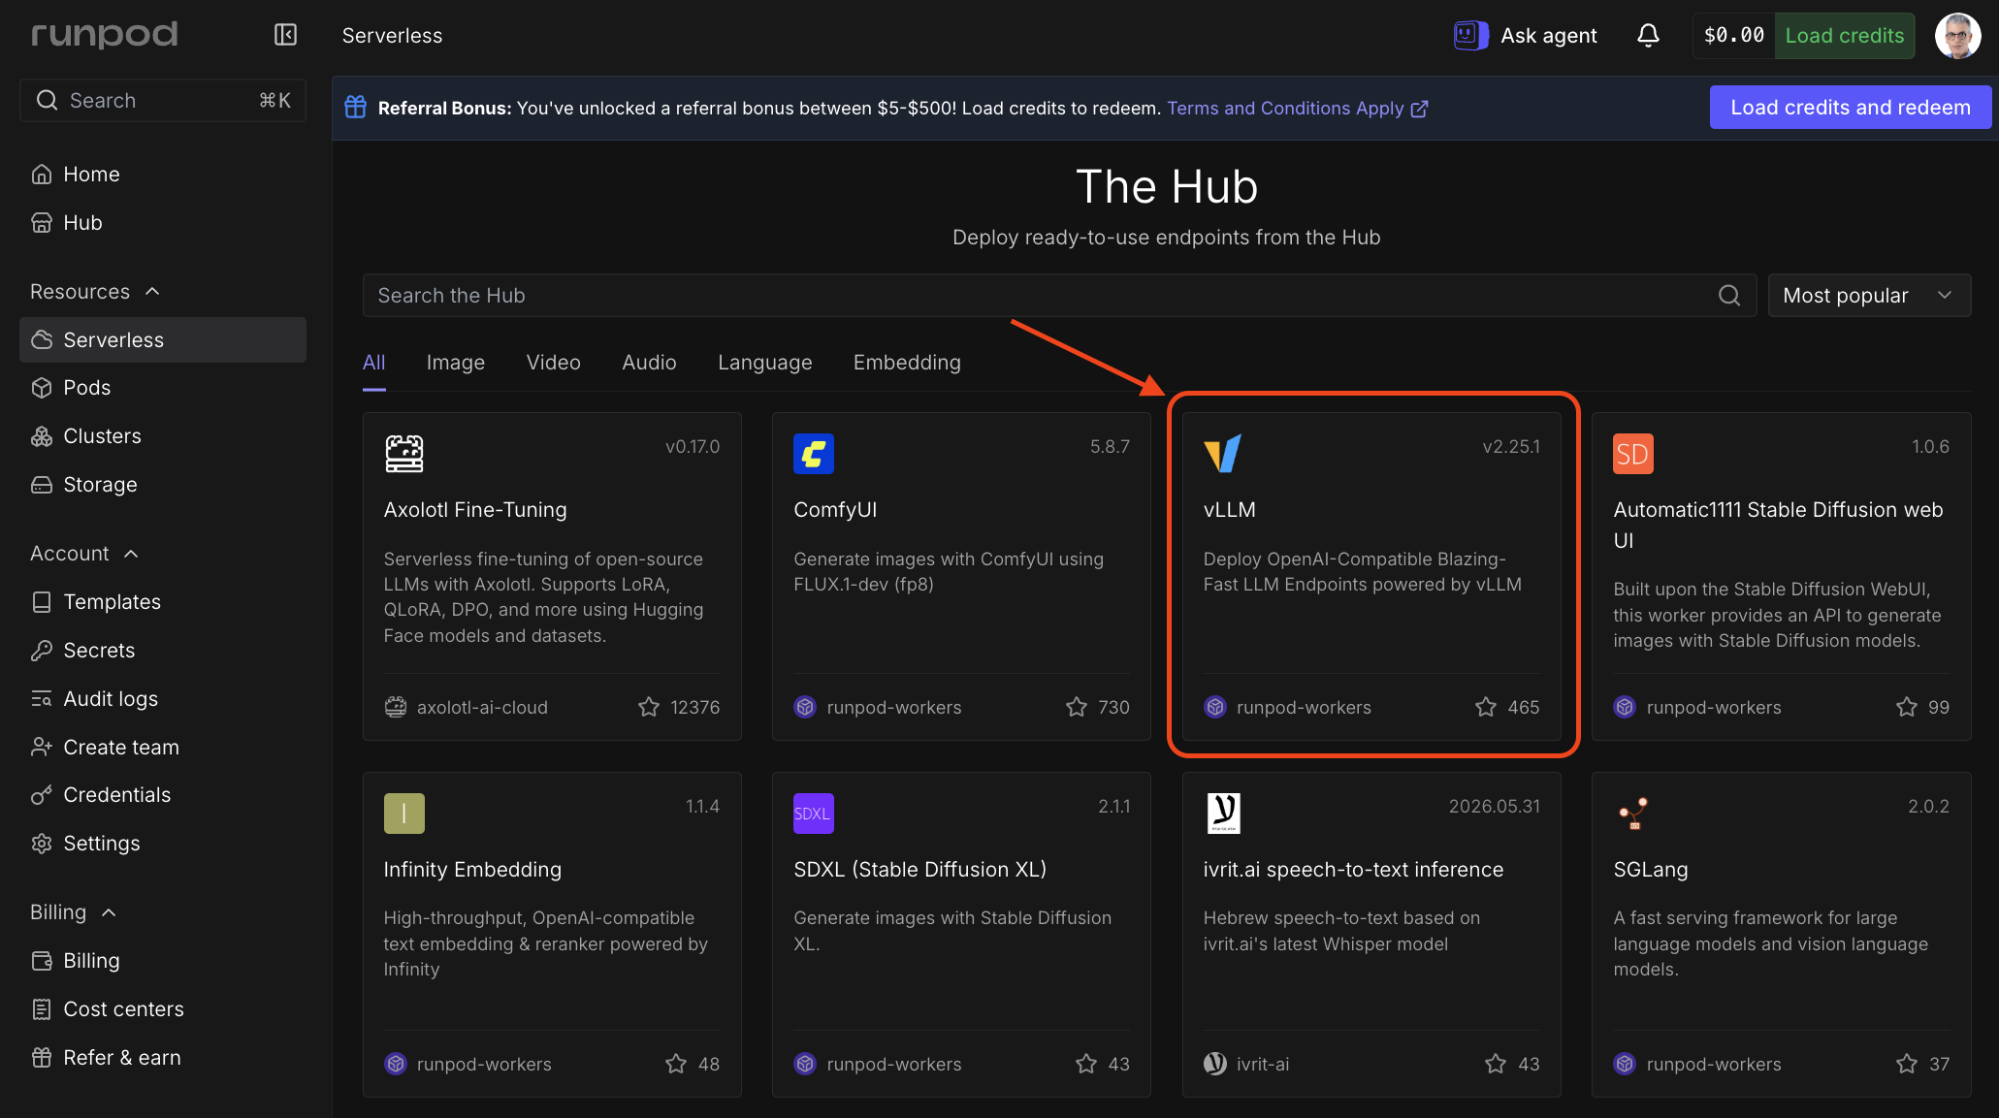Screen dimensions: 1999x1118
Task: Open Refer & earn in sidebar
Action: click(x=163, y=1058)
